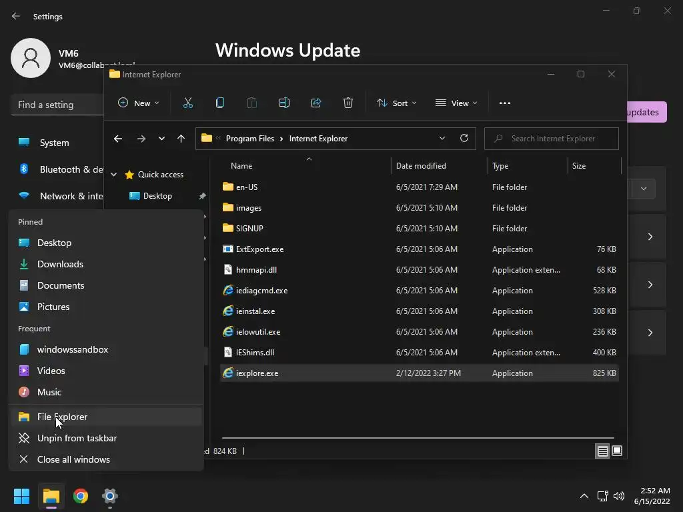Sort by the Size column header
Image resolution: width=683 pixels, height=512 pixels.
pos(579,166)
